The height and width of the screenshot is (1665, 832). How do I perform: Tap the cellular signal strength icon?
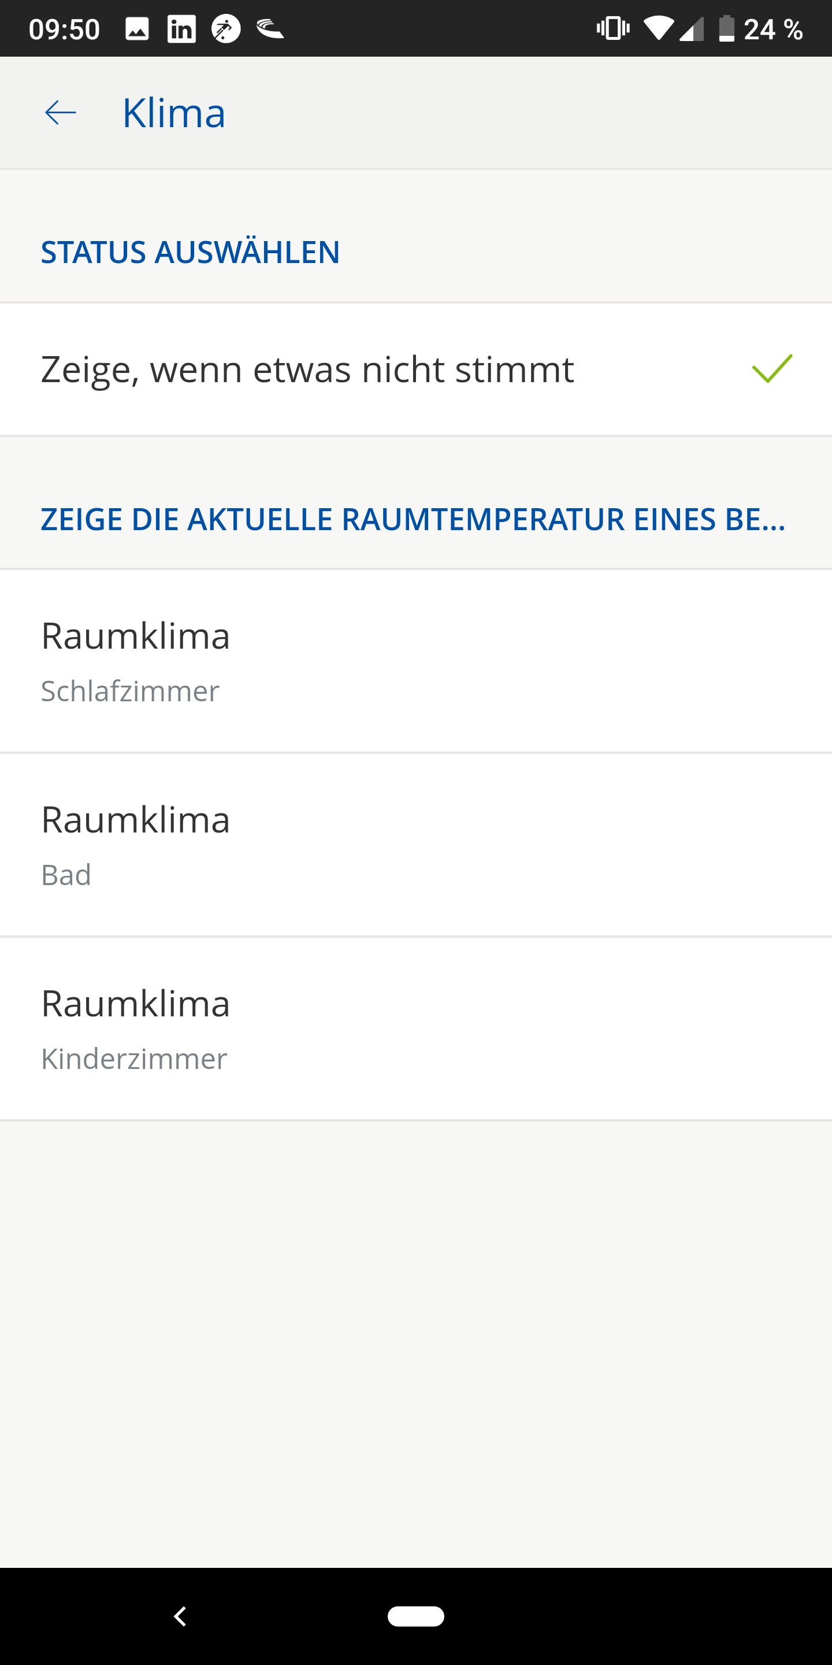tap(692, 29)
